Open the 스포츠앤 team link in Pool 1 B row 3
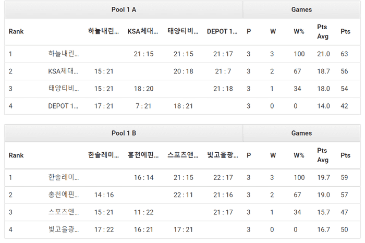 click(x=63, y=213)
